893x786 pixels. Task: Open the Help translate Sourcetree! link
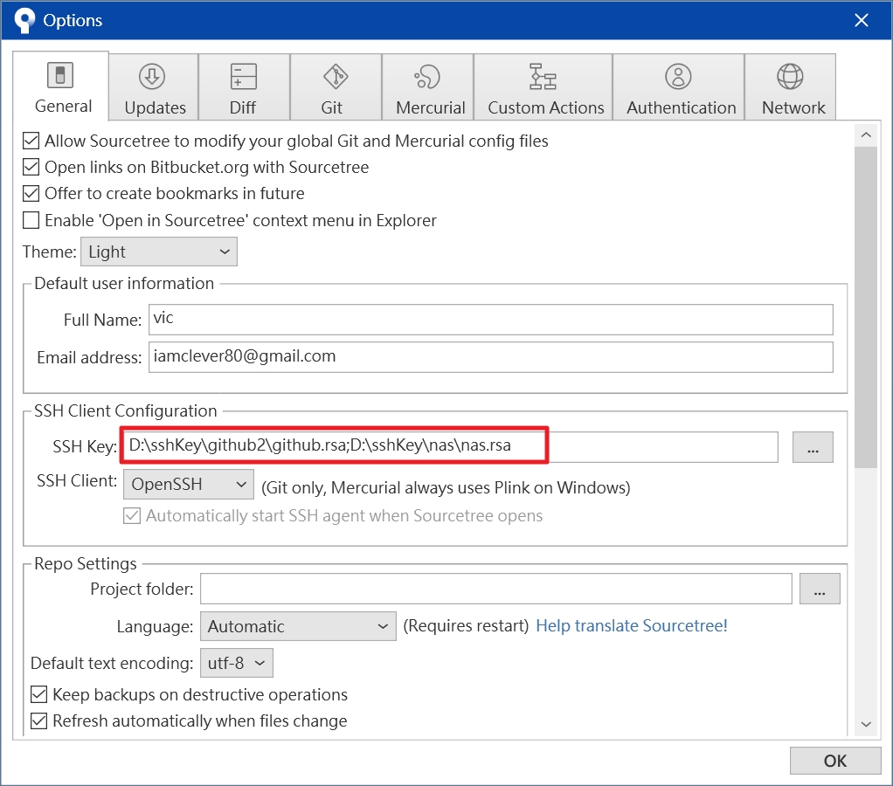tap(632, 626)
